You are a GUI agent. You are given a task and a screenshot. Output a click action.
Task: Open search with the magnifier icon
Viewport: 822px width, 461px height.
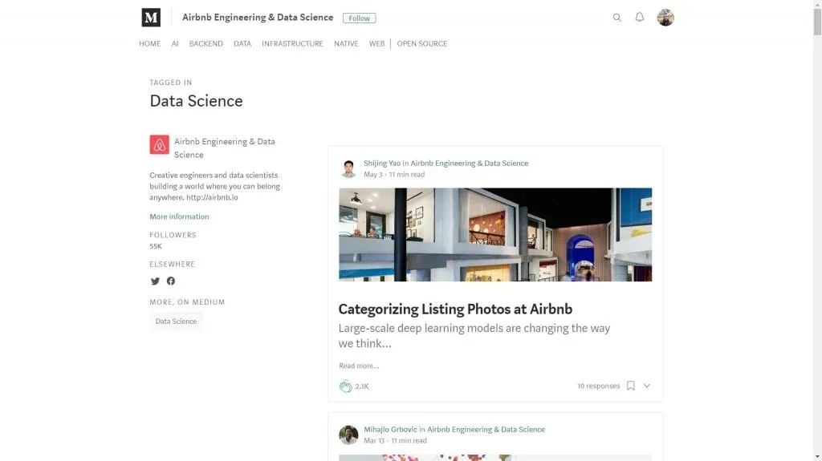(616, 18)
